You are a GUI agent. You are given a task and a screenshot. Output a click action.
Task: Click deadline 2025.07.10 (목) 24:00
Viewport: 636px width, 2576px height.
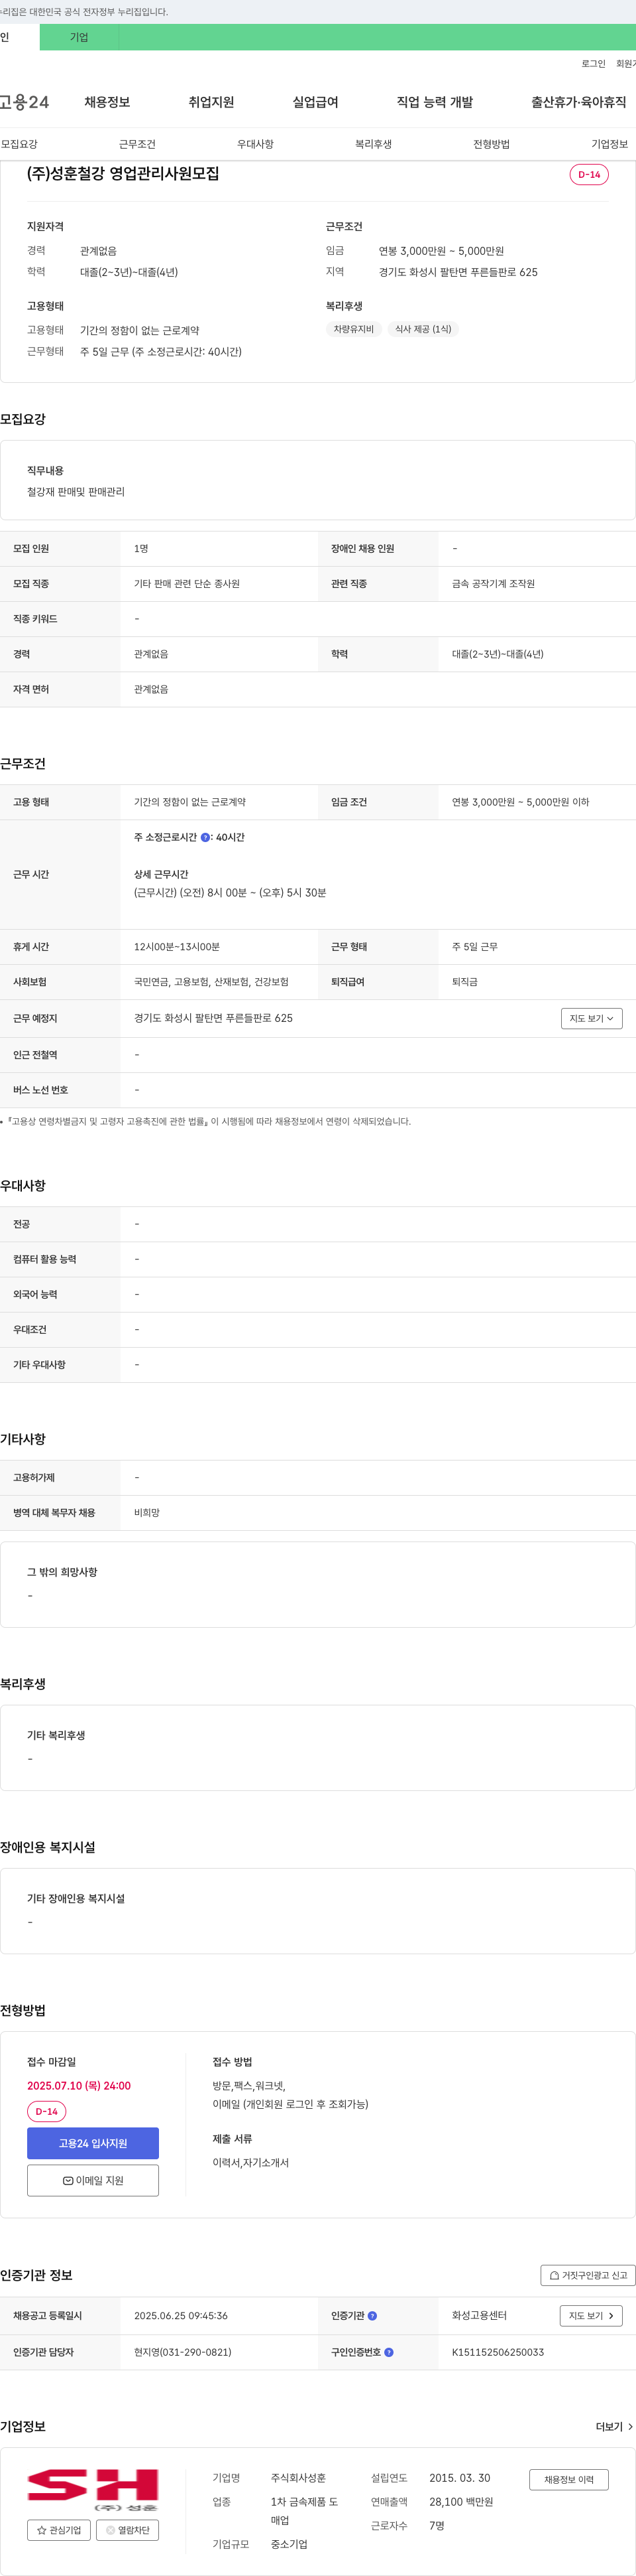coord(79,2085)
